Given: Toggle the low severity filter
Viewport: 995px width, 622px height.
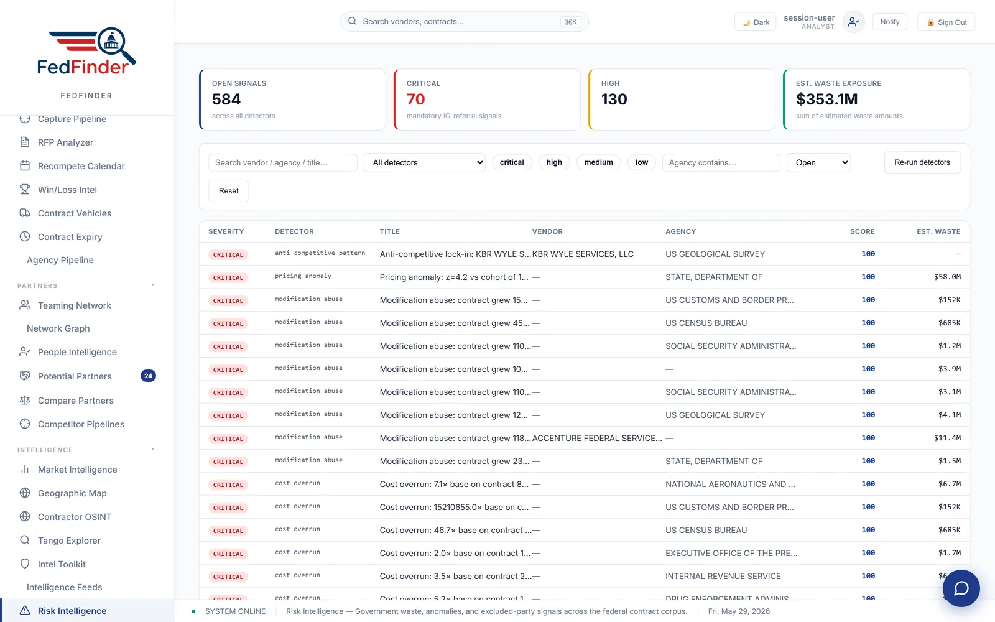Looking at the screenshot, I should pos(642,162).
